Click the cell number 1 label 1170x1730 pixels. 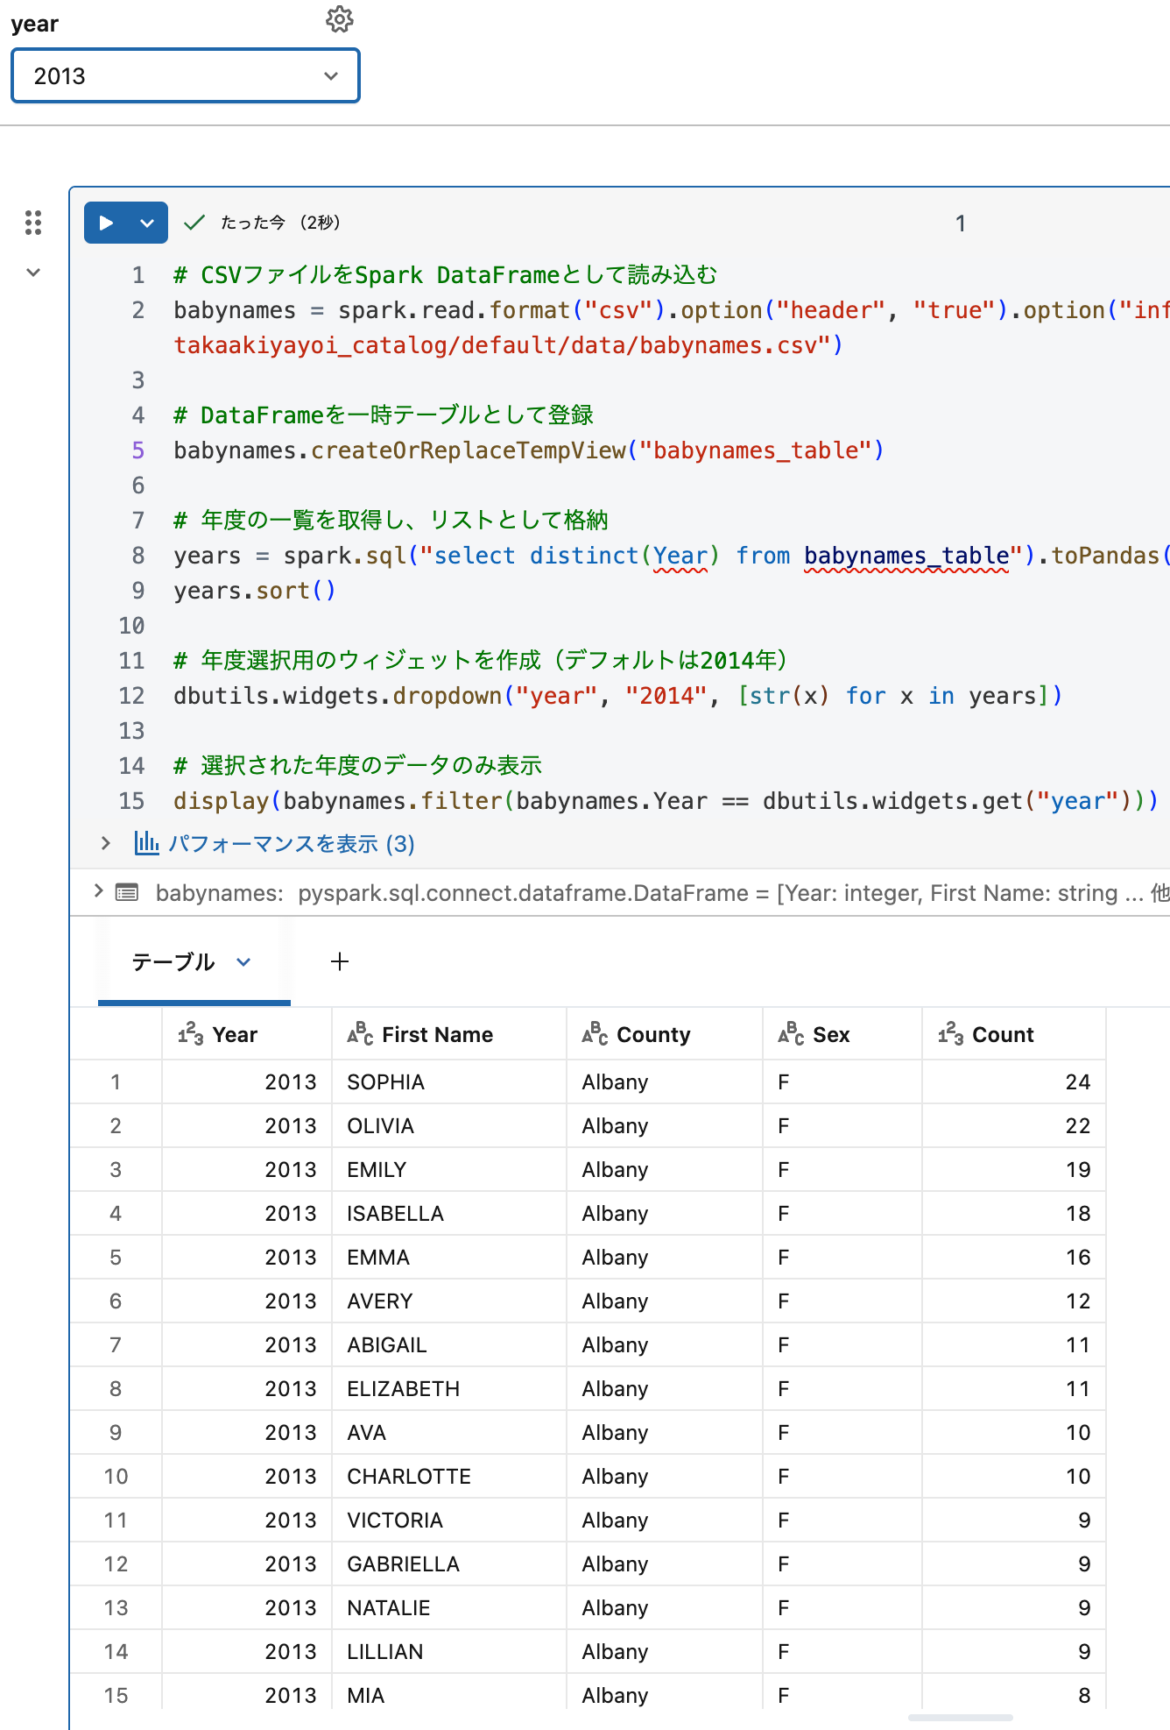[961, 223]
